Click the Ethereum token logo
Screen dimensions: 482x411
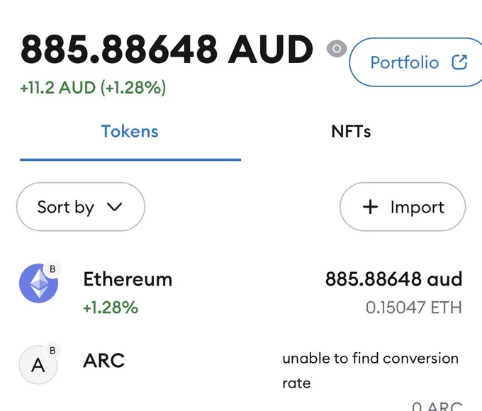click(x=39, y=283)
